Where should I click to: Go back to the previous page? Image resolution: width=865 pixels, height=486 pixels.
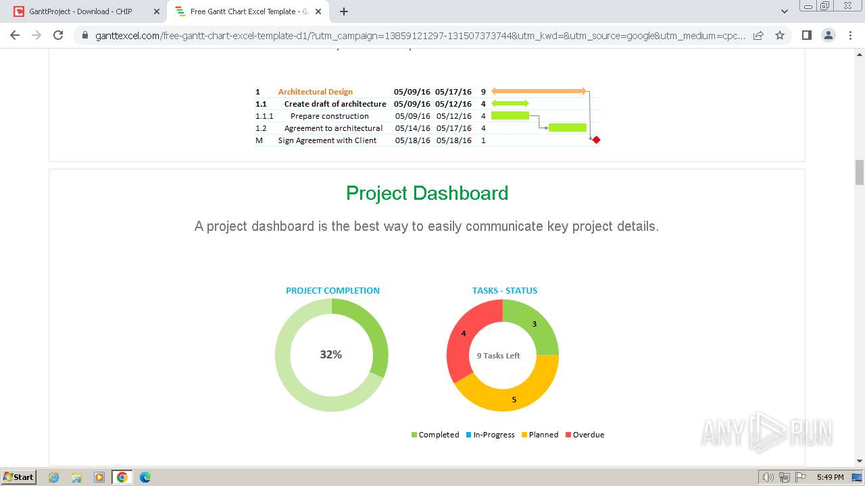(x=15, y=35)
